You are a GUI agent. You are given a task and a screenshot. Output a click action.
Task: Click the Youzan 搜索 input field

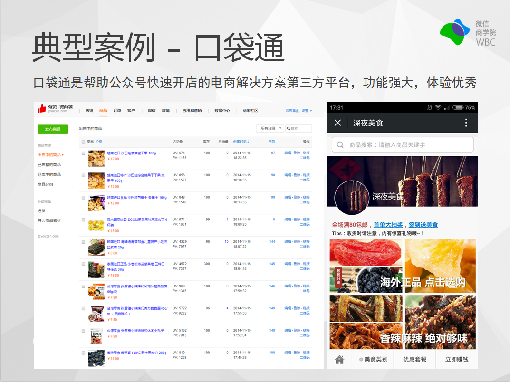click(x=298, y=128)
